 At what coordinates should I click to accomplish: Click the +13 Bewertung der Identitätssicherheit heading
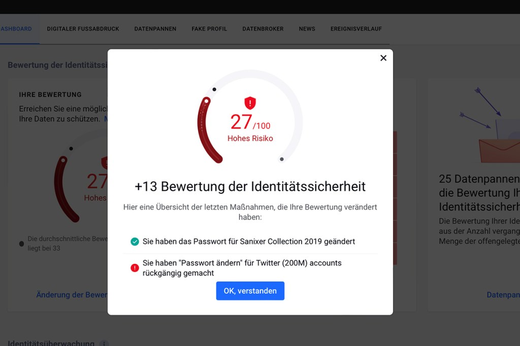point(250,187)
